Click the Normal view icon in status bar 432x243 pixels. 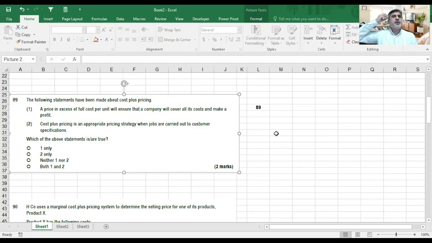[345, 235]
